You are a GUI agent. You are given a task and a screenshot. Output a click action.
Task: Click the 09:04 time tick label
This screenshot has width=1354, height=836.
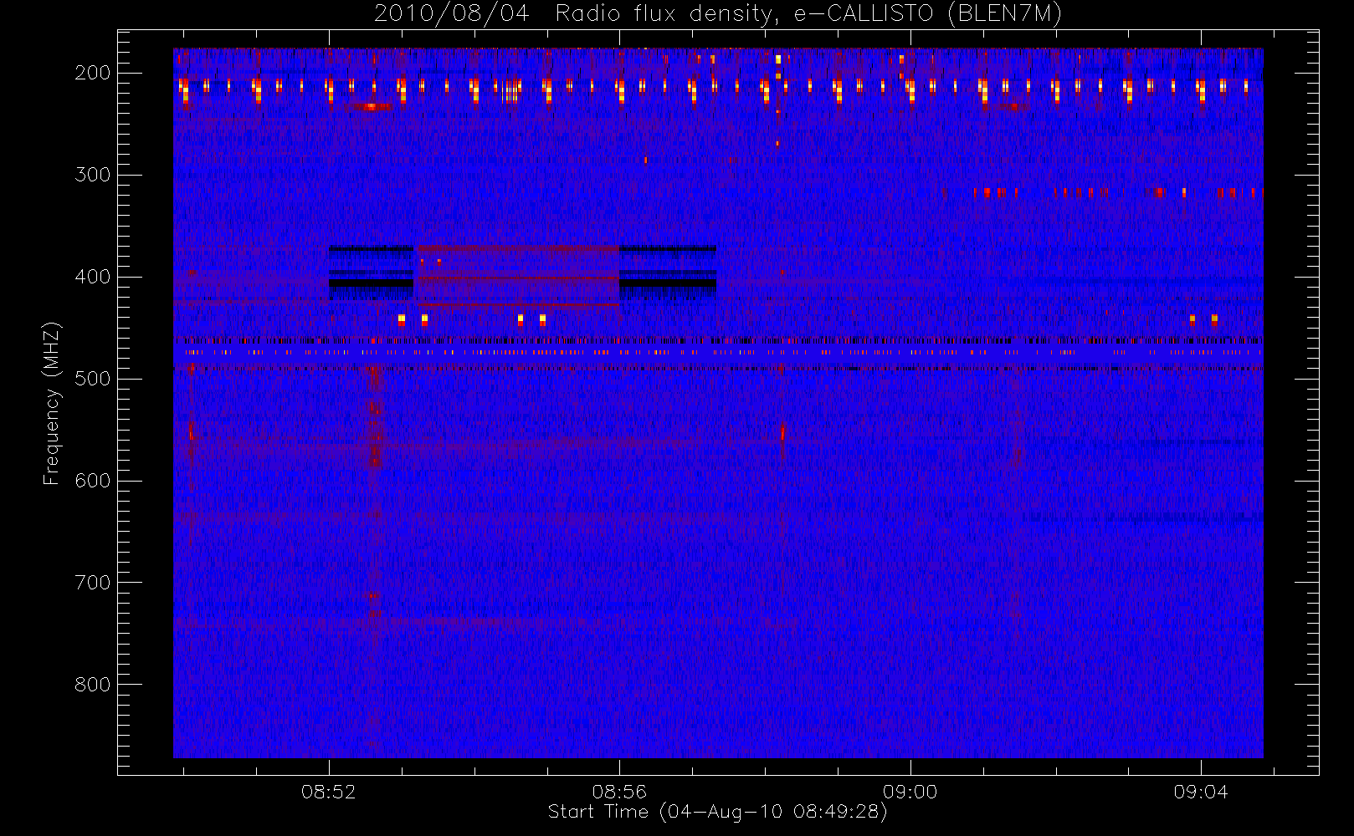[1201, 792]
